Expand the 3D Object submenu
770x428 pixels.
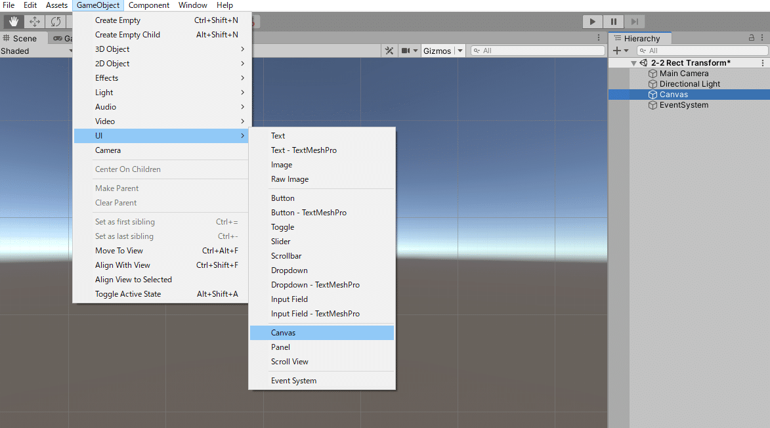click(161, 49)
